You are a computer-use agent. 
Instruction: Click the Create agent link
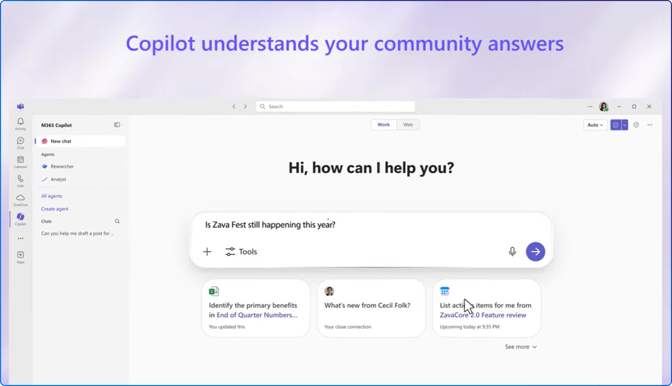tap(55, 209)
